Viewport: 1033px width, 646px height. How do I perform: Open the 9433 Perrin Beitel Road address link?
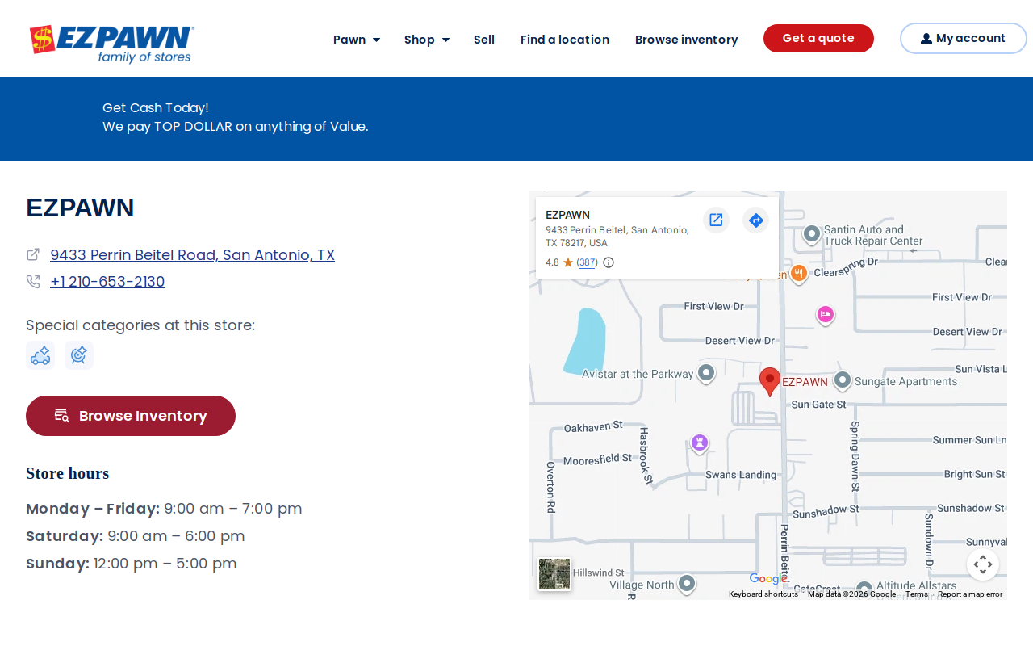(x=192, y=255)
